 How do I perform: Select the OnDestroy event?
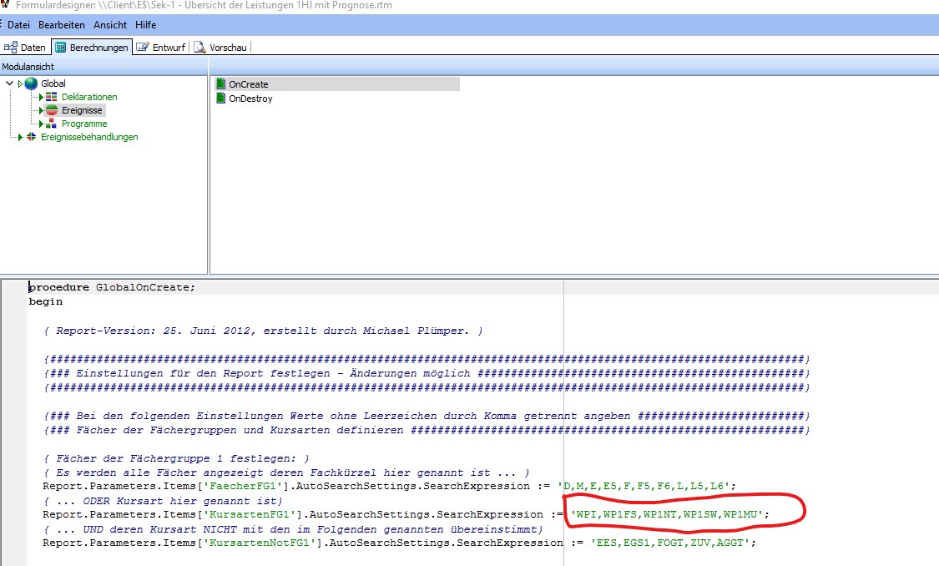250,99
